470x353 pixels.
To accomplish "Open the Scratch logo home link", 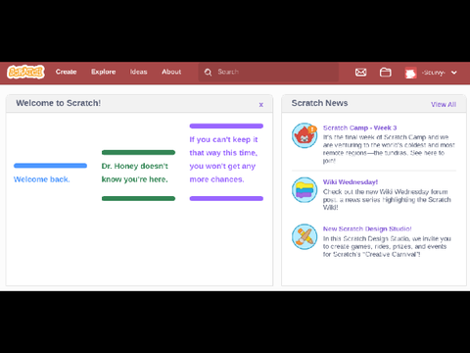I will click(25, 72).
